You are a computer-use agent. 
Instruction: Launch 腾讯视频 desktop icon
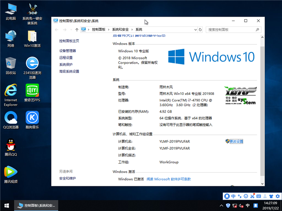point(11,172)
